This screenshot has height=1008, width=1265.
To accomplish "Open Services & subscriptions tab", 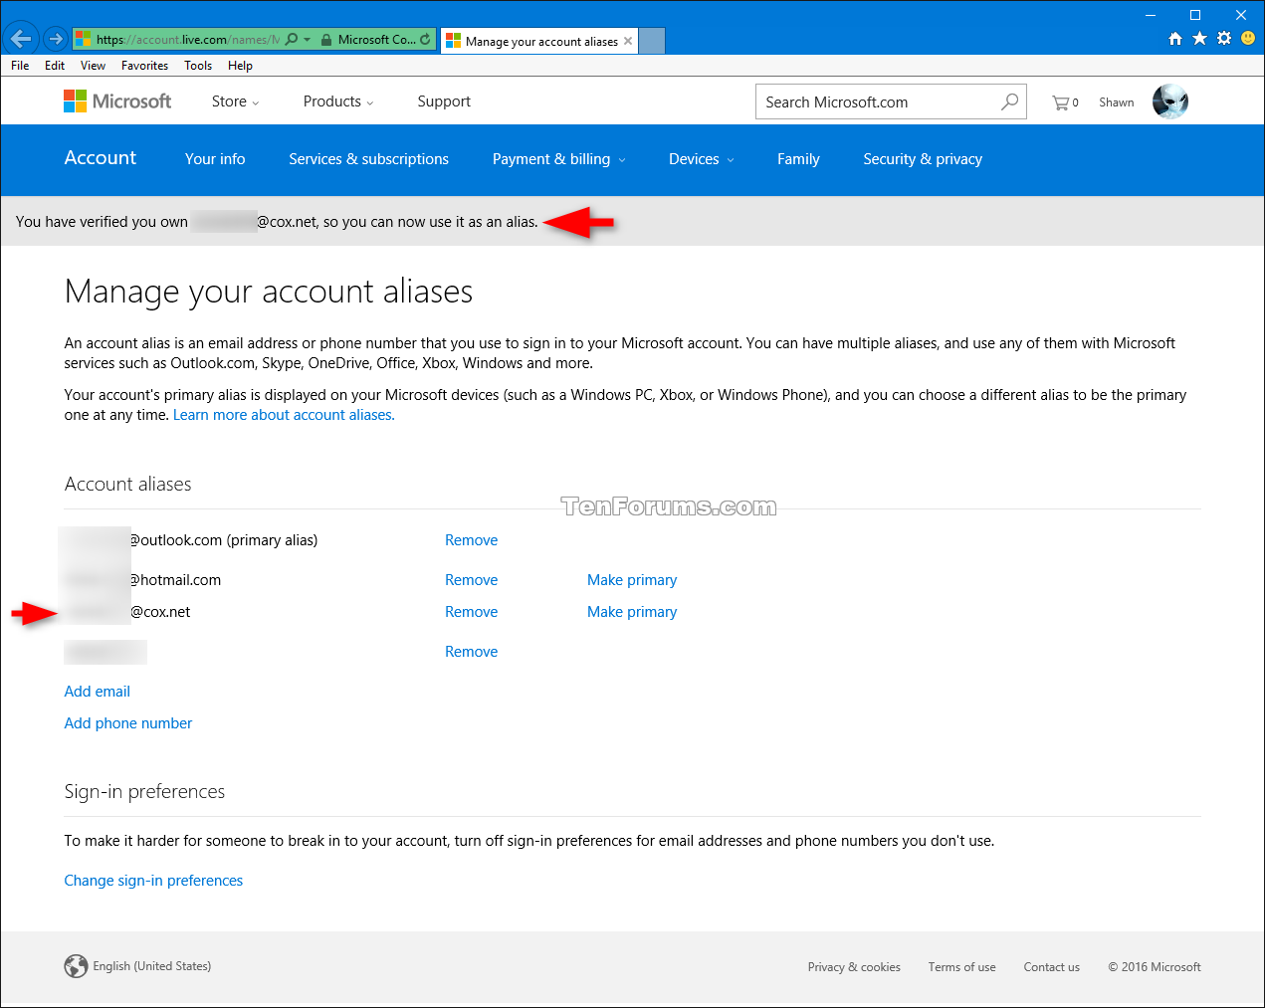I will pyautogui.click(x=368, y=159).
